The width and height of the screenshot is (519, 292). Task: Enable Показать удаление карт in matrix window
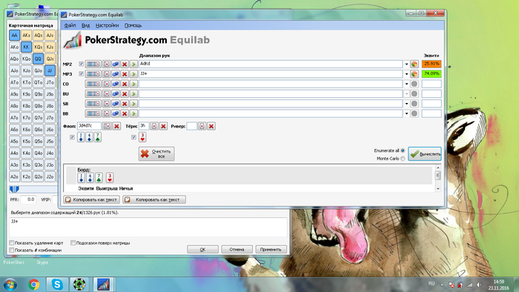12,243
